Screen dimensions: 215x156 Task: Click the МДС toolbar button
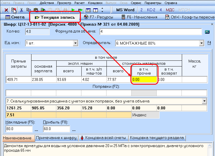click(170, 10)
